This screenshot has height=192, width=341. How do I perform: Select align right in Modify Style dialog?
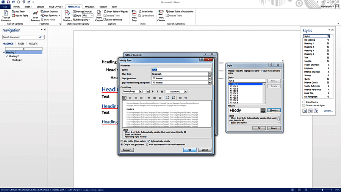(x=136, y=98)
